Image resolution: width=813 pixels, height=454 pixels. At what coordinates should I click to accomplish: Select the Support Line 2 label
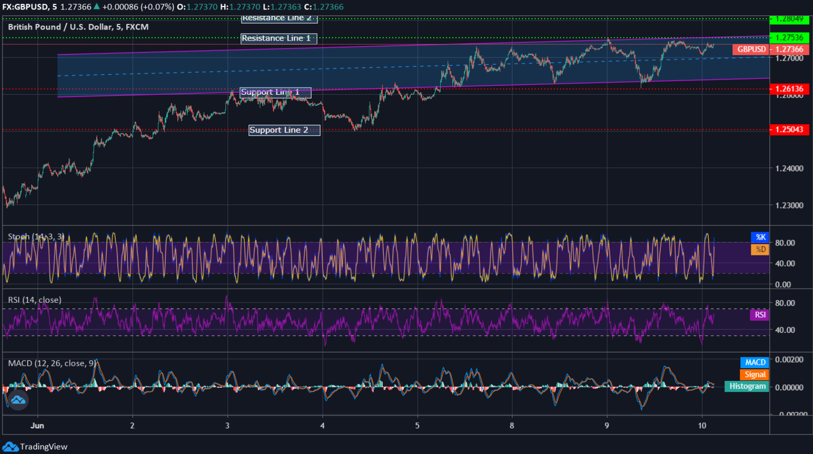click(x=283, y=130)
